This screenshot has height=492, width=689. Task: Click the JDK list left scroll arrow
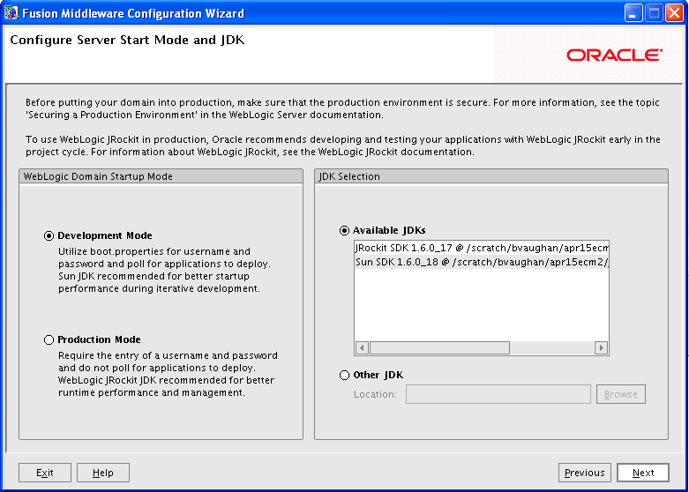[x=362, y=348]
